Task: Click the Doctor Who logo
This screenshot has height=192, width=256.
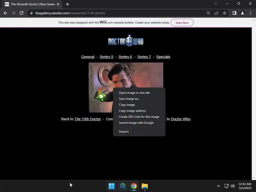Action: (x=126, y=41)
